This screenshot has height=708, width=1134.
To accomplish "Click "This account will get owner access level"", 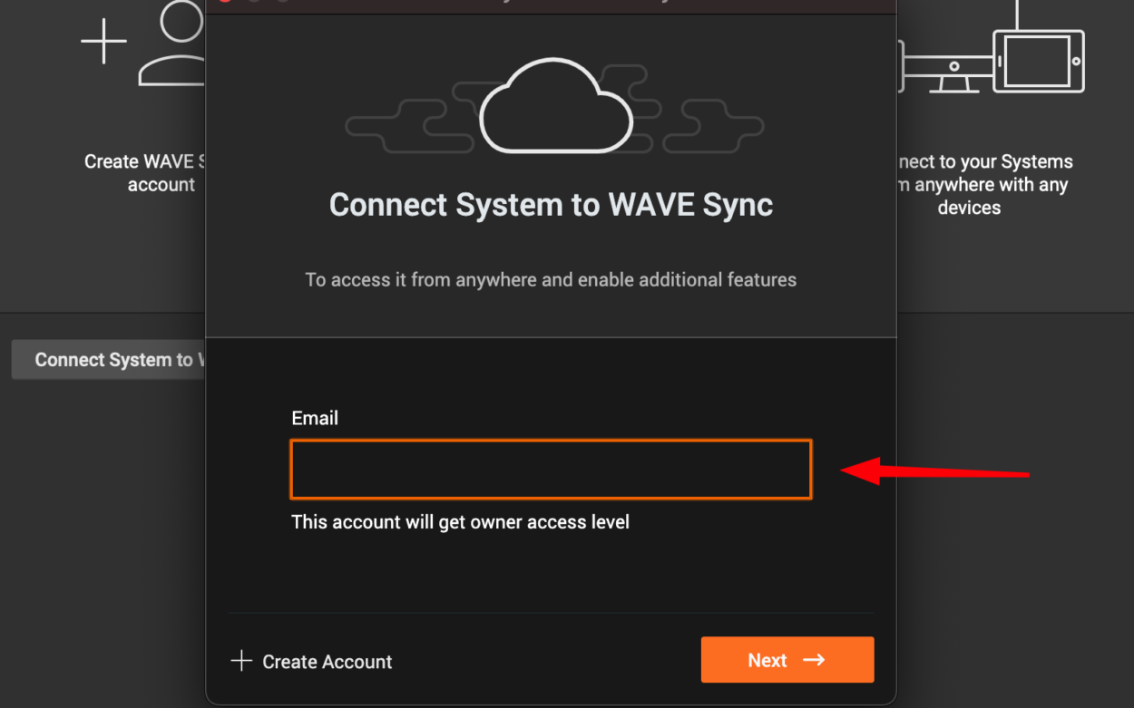I will (460, 522).
